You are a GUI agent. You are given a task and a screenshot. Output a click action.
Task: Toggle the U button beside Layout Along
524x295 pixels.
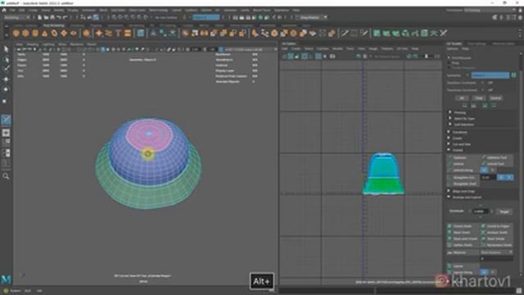[x=484, y=272]
